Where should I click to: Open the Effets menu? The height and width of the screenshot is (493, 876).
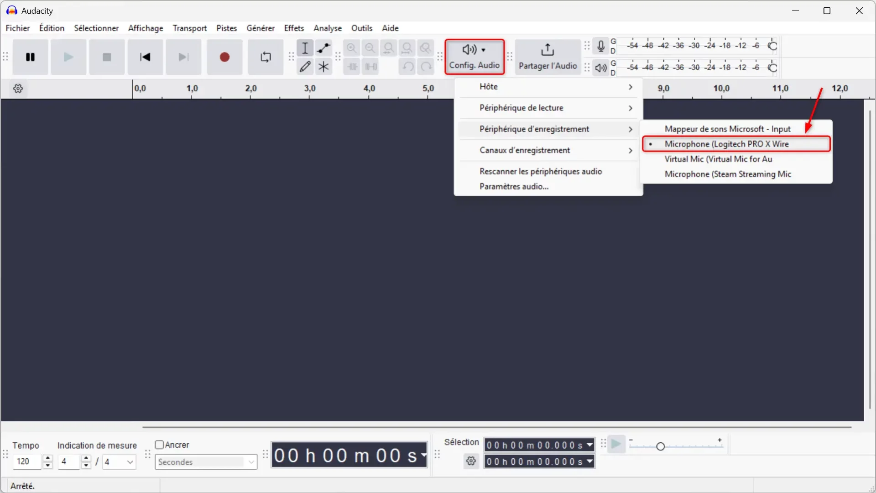pyautogui.click(x=294, y=28)
